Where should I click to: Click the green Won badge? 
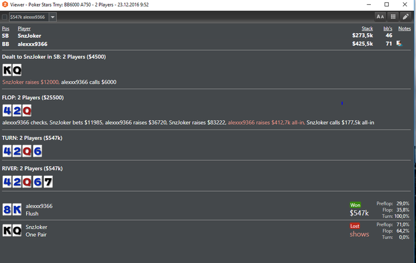355,205
